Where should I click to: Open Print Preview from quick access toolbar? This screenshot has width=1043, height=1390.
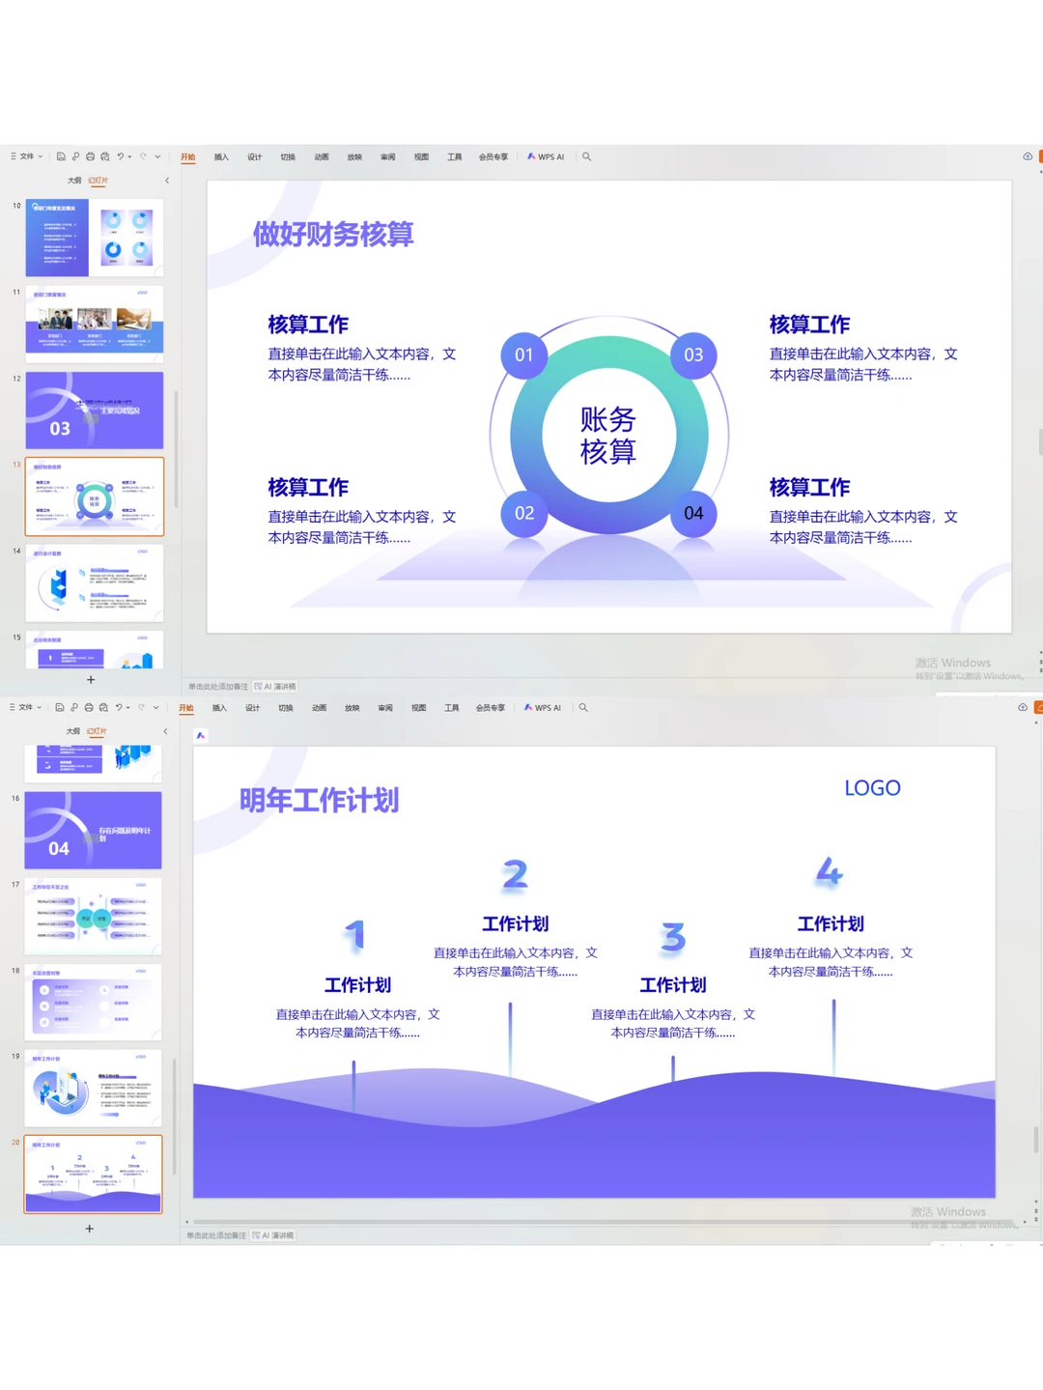tap(105, 156)
